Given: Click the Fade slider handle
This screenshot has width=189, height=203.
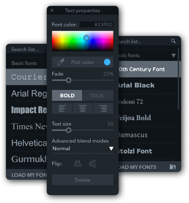Looking at the screenshot, I should click(x=69, y=80).
